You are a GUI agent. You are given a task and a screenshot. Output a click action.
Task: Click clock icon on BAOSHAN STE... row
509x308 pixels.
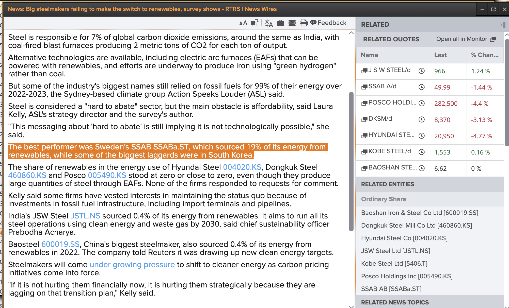click(422, 168)
